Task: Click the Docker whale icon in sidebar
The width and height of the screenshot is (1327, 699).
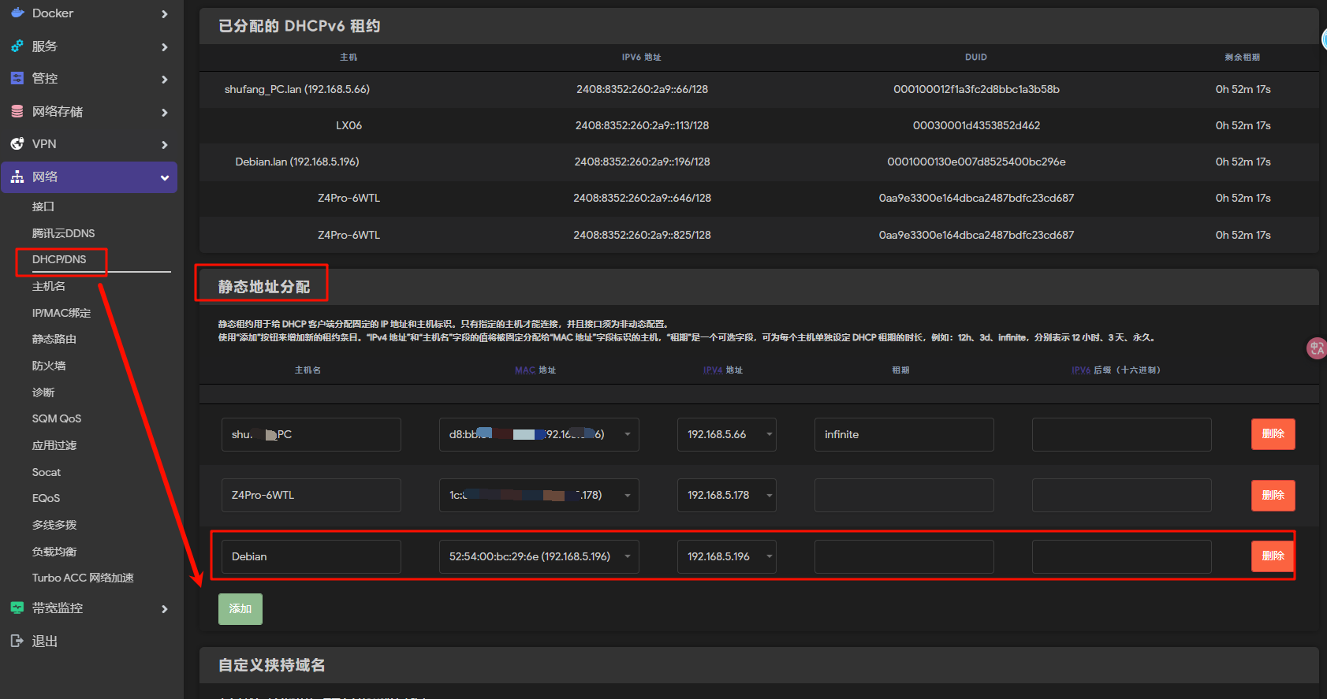Action: (x=17, y=13)
